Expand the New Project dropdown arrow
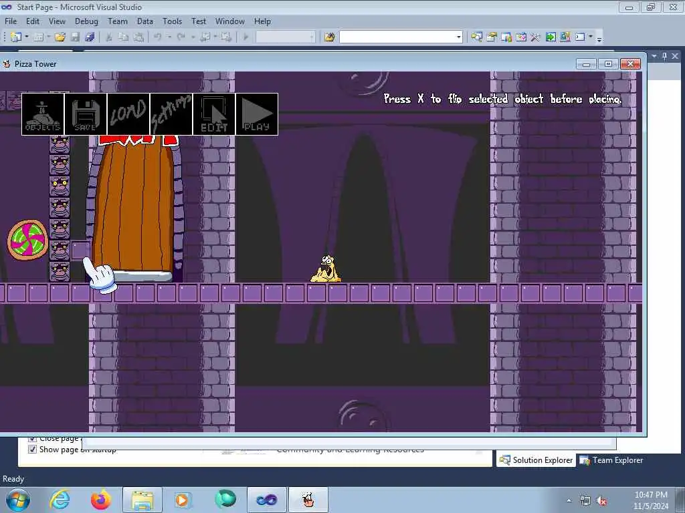The width and height of the screenshot is (685, 513). pos(27,37)
